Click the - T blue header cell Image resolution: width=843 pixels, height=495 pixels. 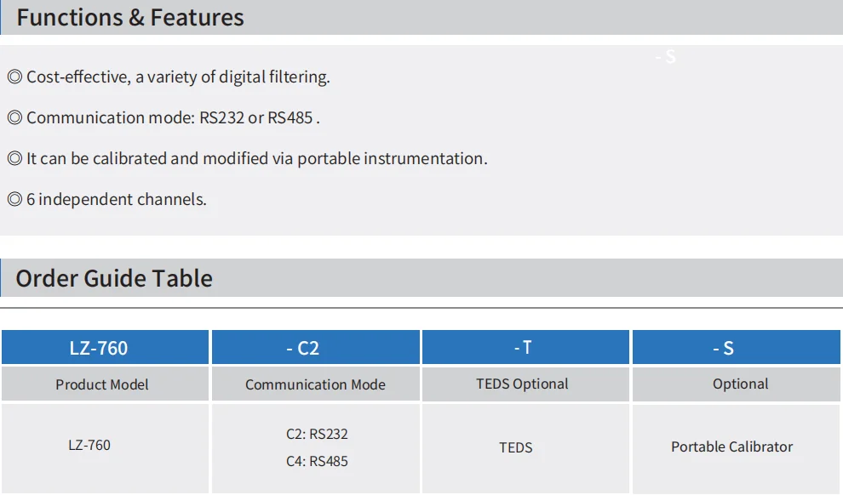click(525, 347)
